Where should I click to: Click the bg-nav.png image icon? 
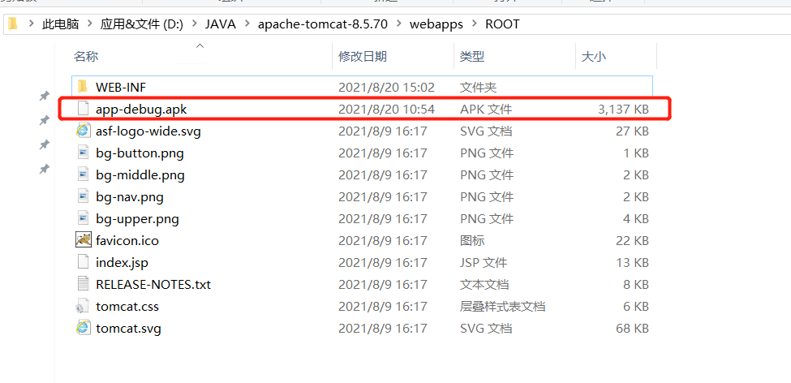(x=83, y=197)
